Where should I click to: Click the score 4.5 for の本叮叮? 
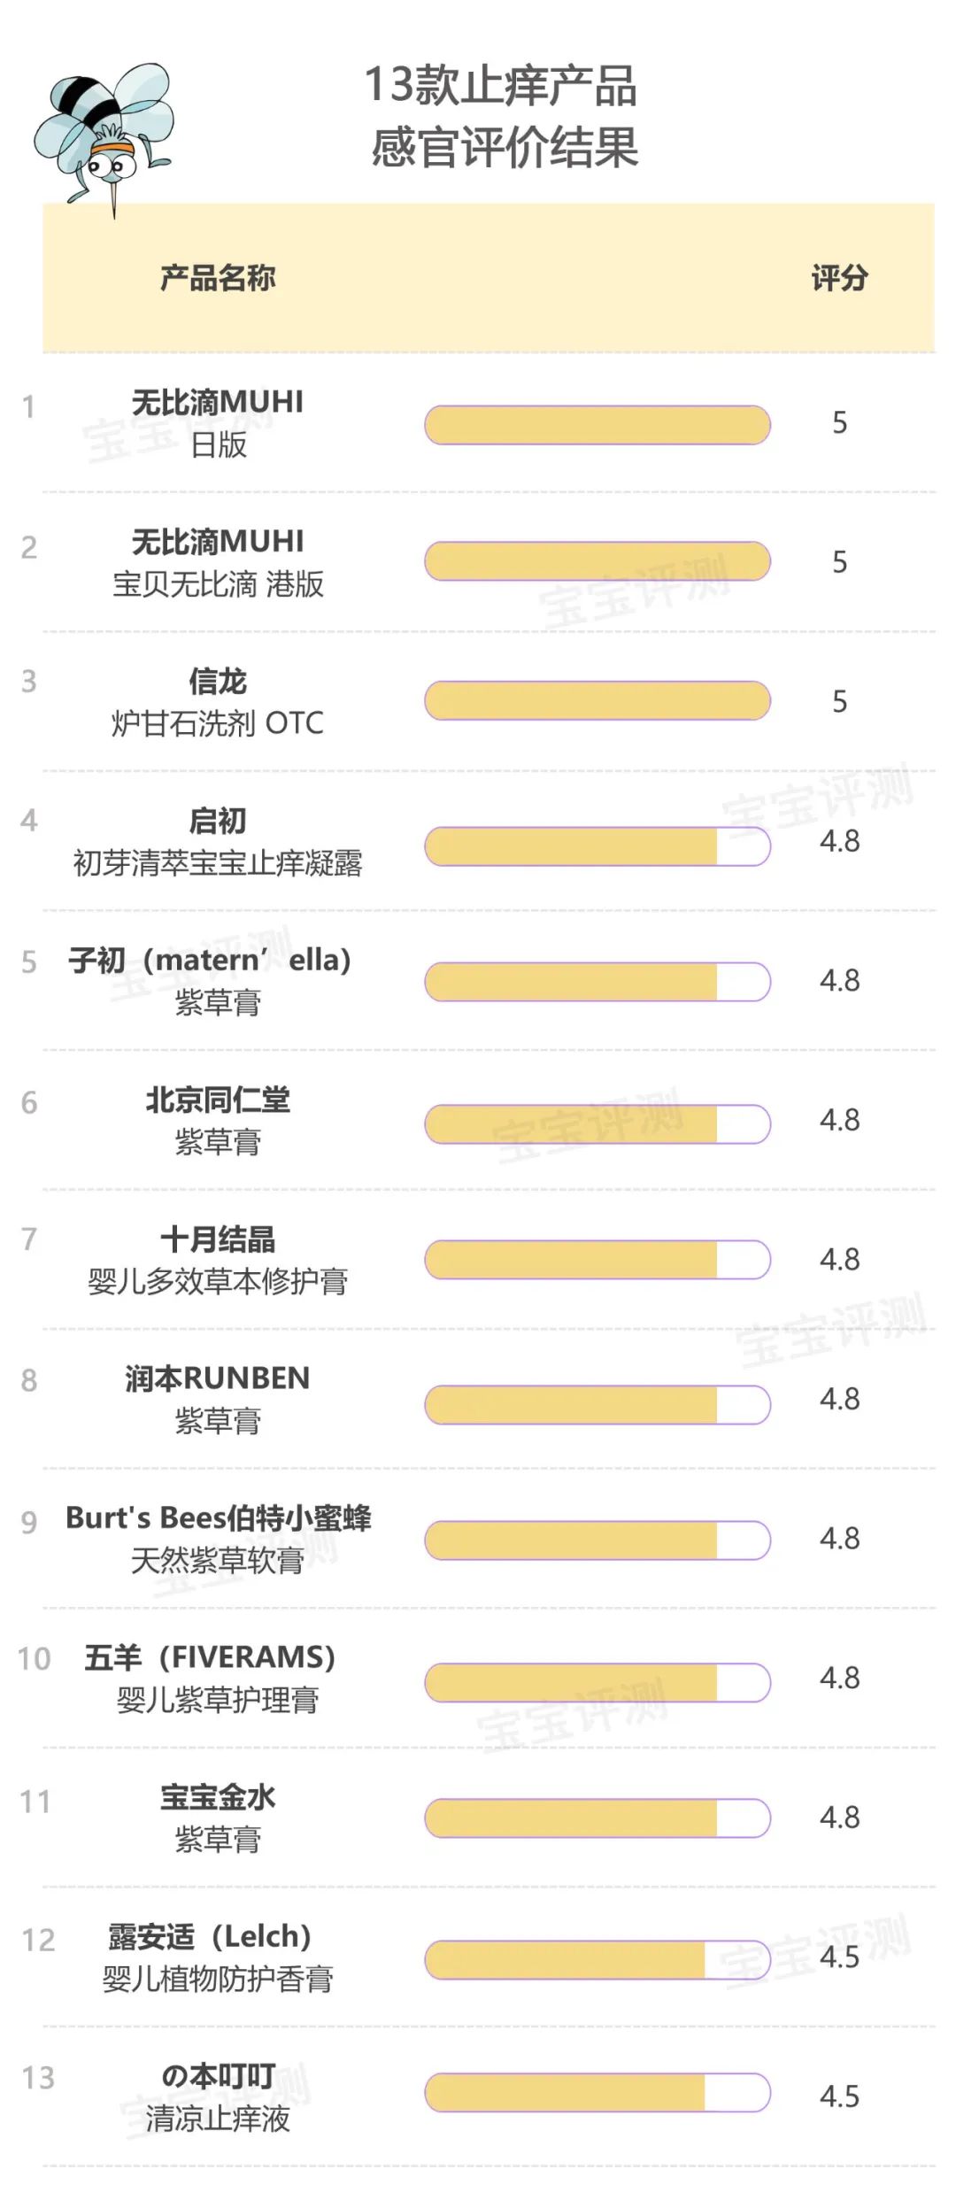(x=839, y=2096)
